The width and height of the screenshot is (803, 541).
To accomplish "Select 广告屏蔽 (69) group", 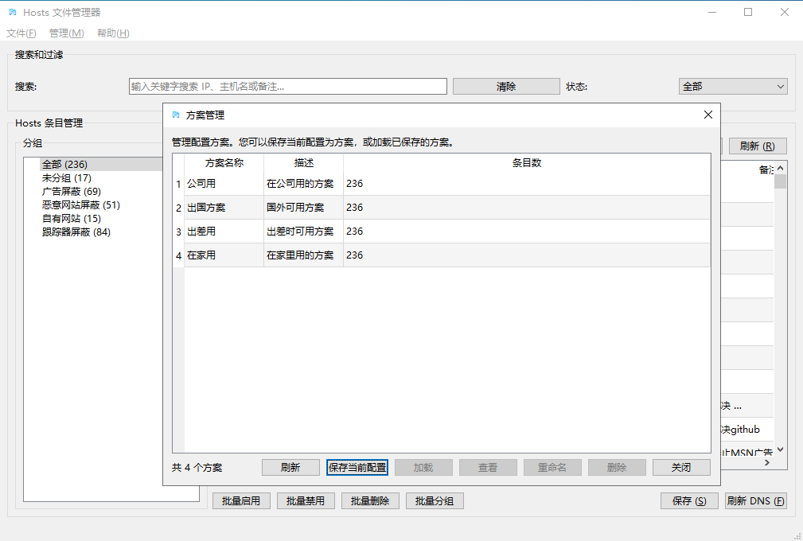I will point(72,192).
